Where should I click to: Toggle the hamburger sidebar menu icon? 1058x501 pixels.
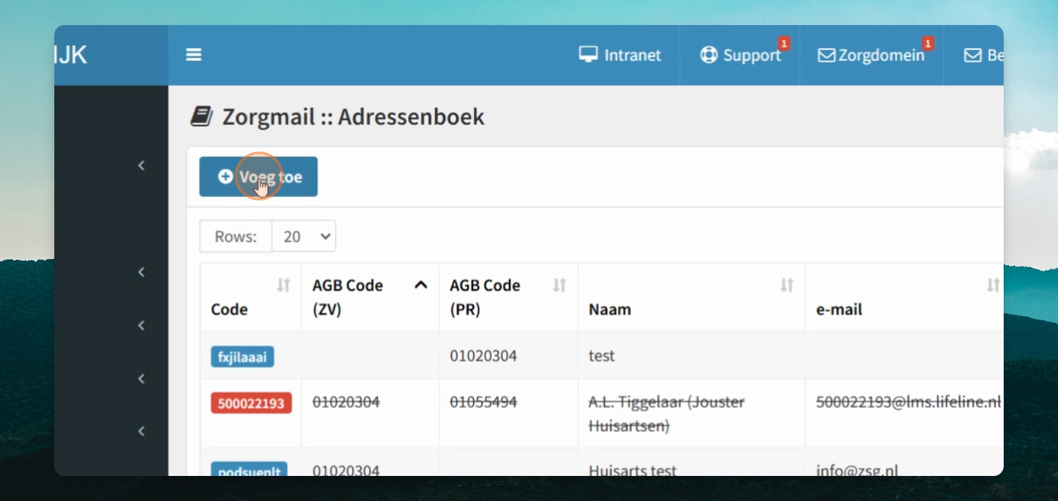point(194,55)
